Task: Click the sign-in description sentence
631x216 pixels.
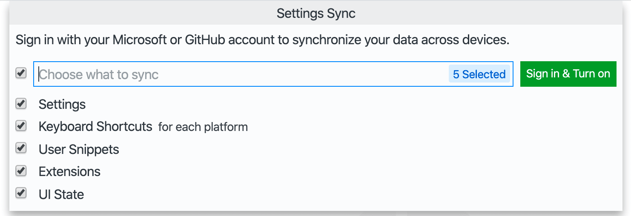Action: click(262, 40)
